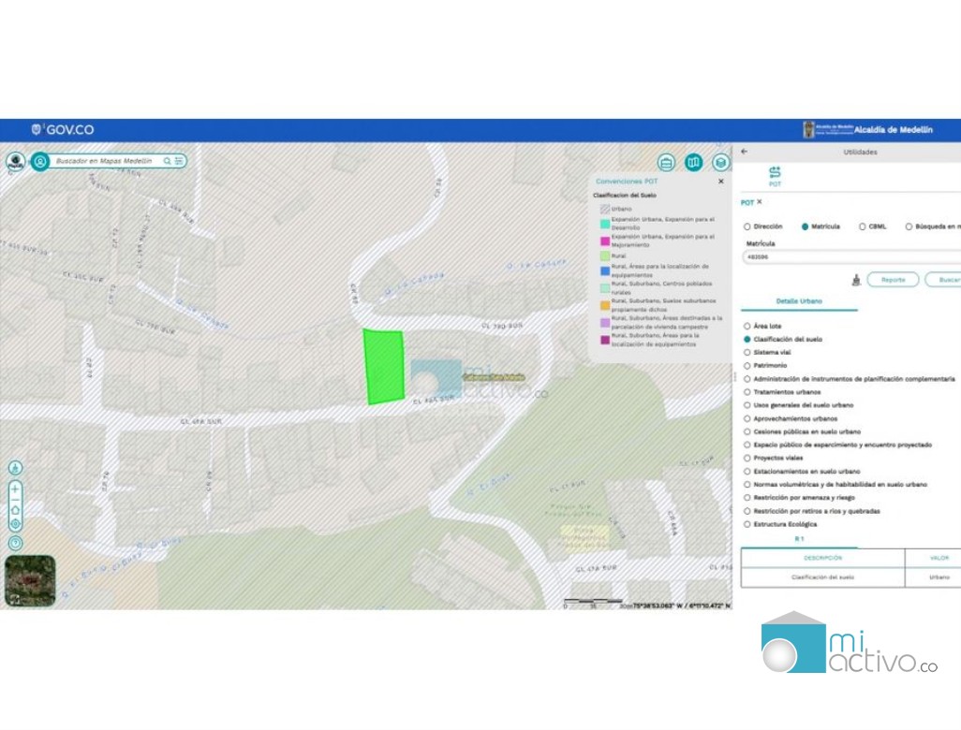This screenshot has height=730, width=961.
Task: Click the help question mark icon
Action: point(15,543)
